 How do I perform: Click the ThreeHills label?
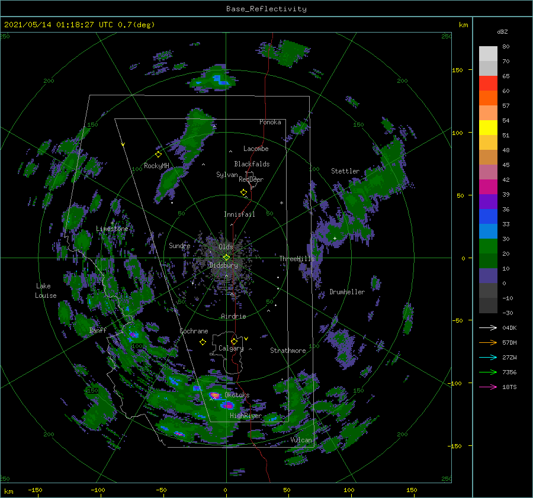click(x=297, y=259)
